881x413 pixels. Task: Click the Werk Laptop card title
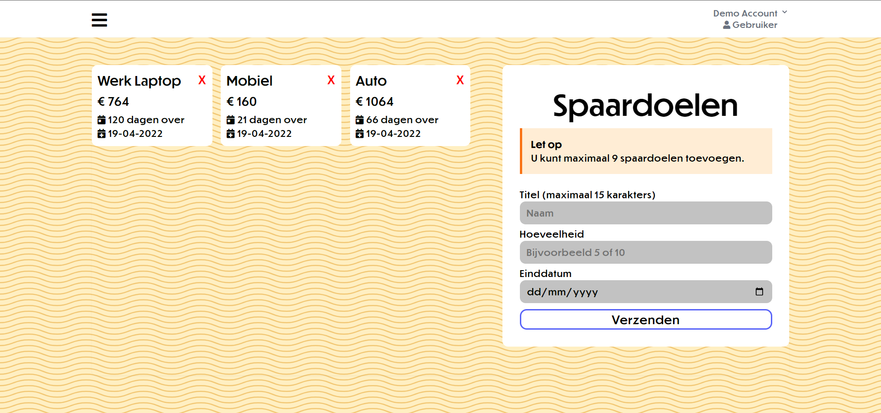139,81
